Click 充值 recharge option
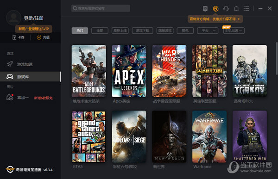Viewport: 278px width, 179px height. coord(43,37)
